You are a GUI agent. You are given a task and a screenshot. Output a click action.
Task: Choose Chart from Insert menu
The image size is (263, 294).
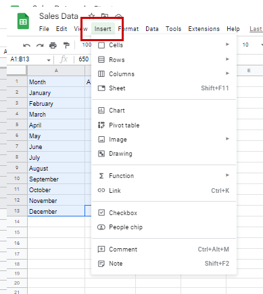pos(164,111)
